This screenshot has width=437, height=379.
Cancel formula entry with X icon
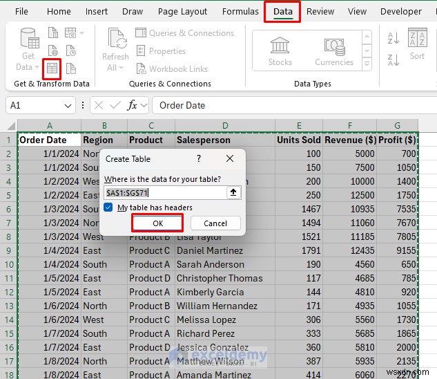point(99,105)
